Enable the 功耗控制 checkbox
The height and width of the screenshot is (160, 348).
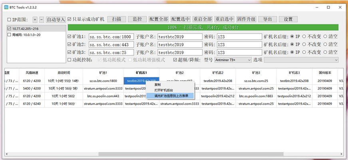tap(69, 60)
